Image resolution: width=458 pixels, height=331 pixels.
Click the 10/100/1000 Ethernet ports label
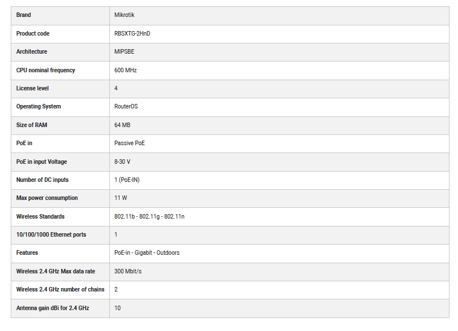pyautogui.click(x=51, y=234)
